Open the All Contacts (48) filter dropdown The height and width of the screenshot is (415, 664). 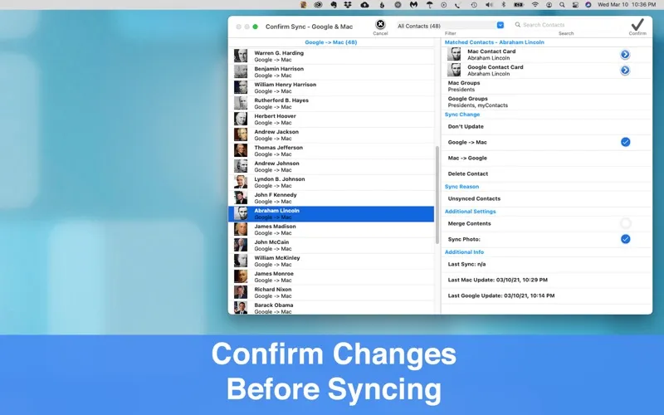[449, 26]
